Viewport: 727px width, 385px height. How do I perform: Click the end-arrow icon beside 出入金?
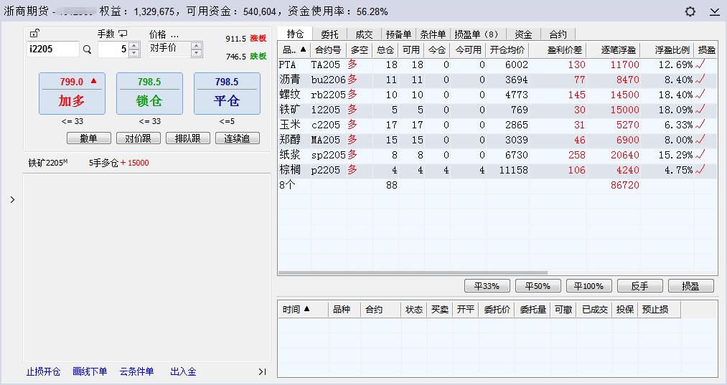tap(262, 371)
